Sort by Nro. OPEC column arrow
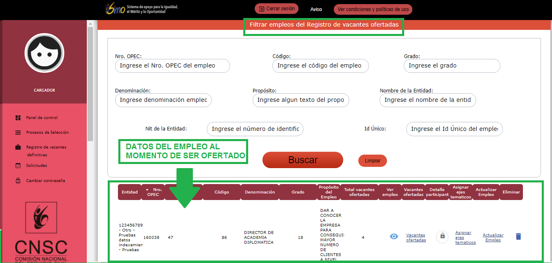Image resolution: width=552 pixels, height=263 pixels. (x=147, y=190)
